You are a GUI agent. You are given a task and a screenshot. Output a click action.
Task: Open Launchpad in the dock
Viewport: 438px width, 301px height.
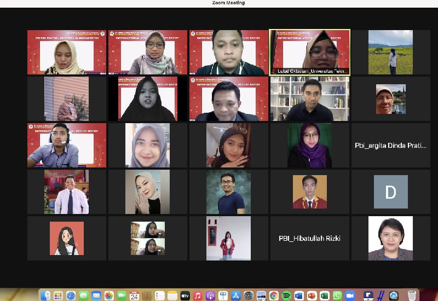[x=58, y=296]
